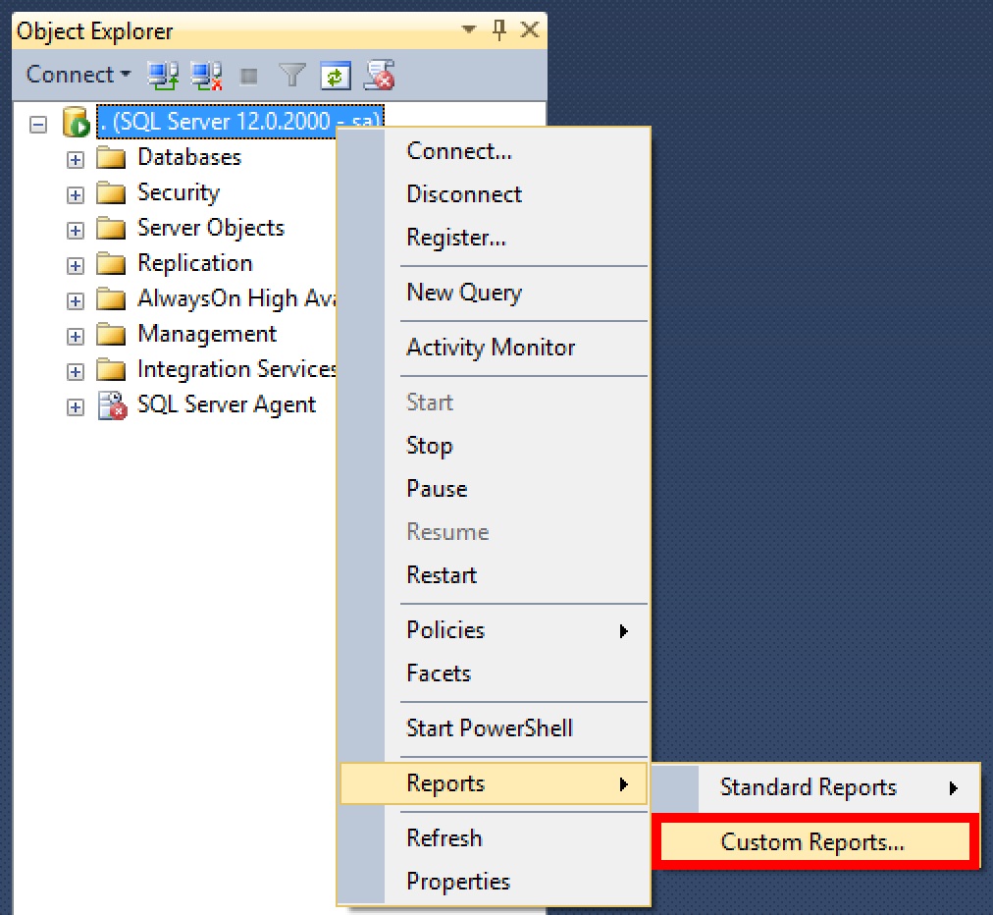
Task: Close the Object Explorer panel
Action: click(530, 29)
